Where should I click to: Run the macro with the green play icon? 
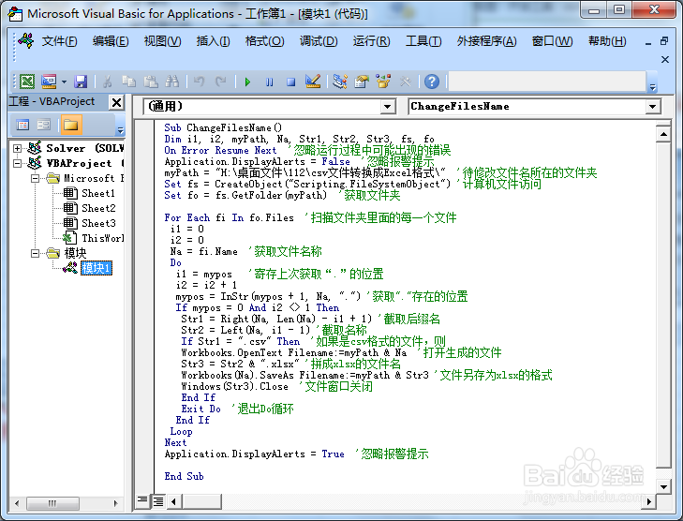248,82
